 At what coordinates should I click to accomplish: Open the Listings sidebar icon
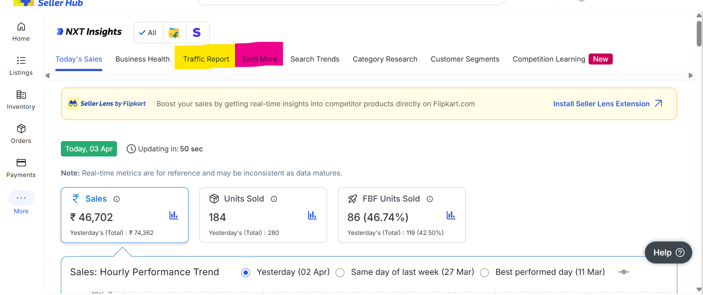click(x=21, y=61)
